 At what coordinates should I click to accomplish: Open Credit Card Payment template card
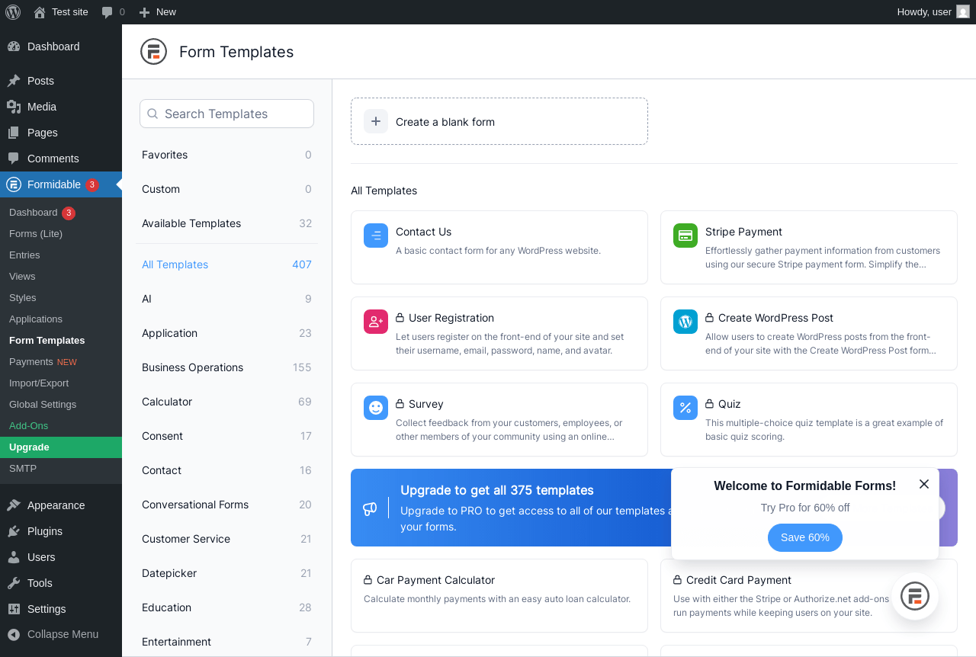click(809, 595)
